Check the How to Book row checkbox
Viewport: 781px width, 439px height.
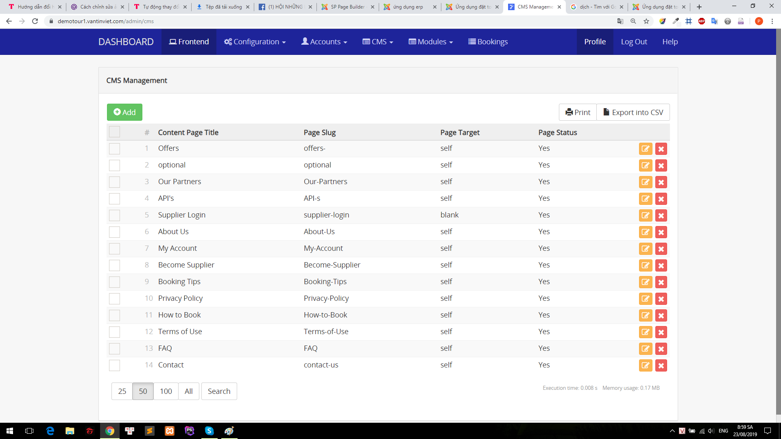point(115,315)
